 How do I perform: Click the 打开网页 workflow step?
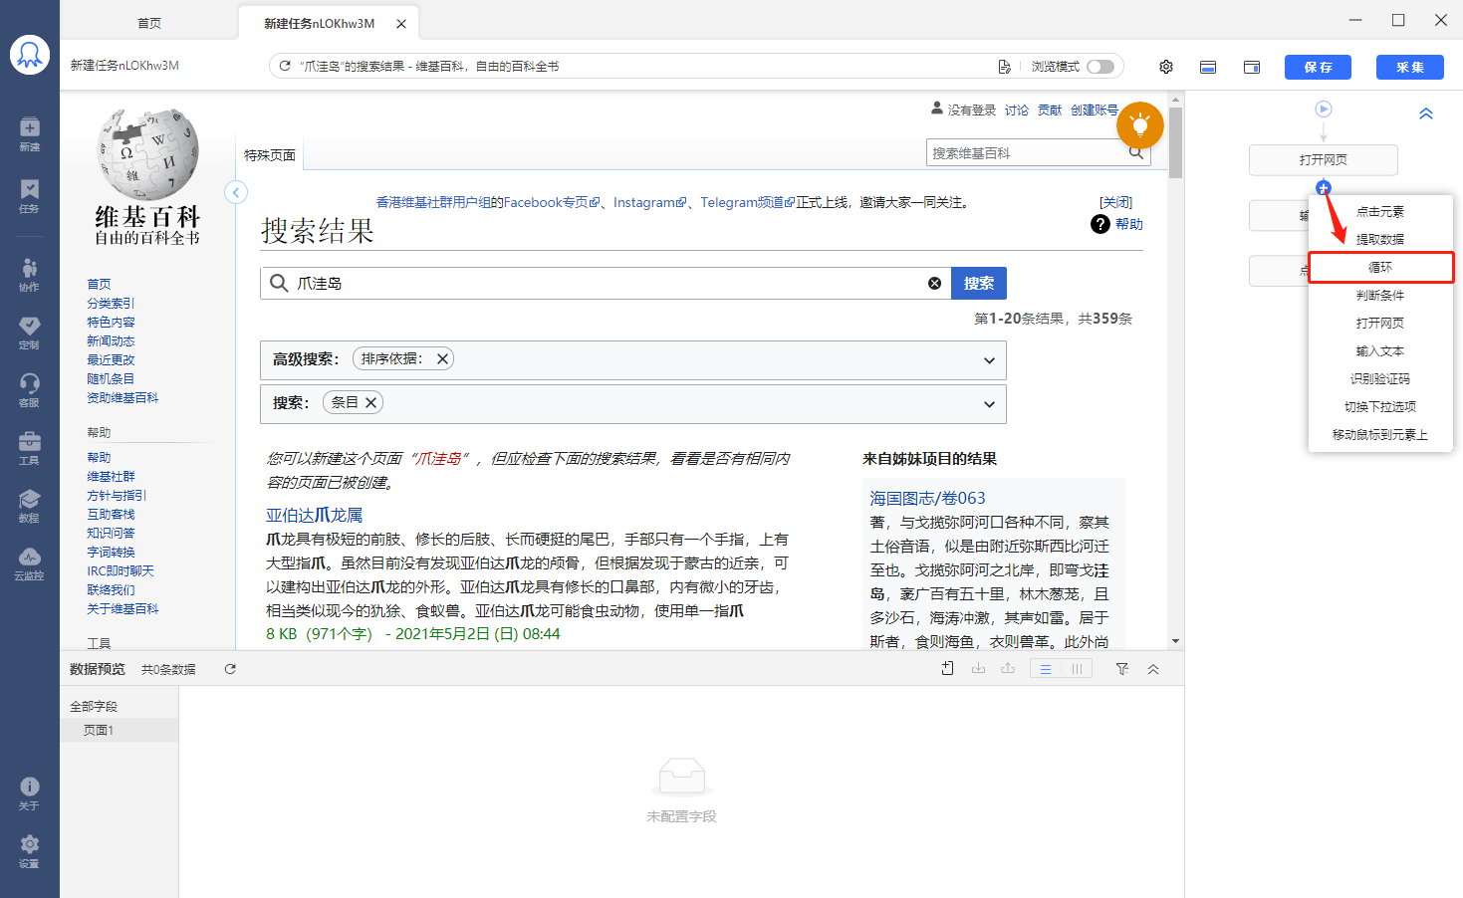pyautogui.click(x=1324, y=159)
